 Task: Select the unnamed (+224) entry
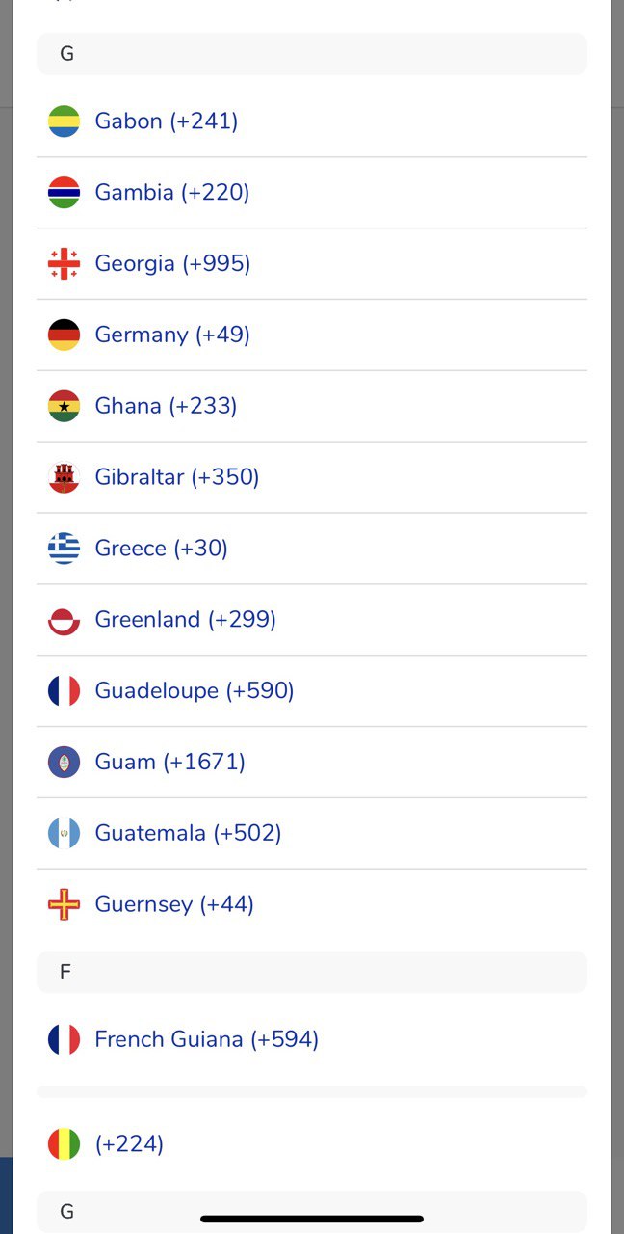tap(129, 1143)
